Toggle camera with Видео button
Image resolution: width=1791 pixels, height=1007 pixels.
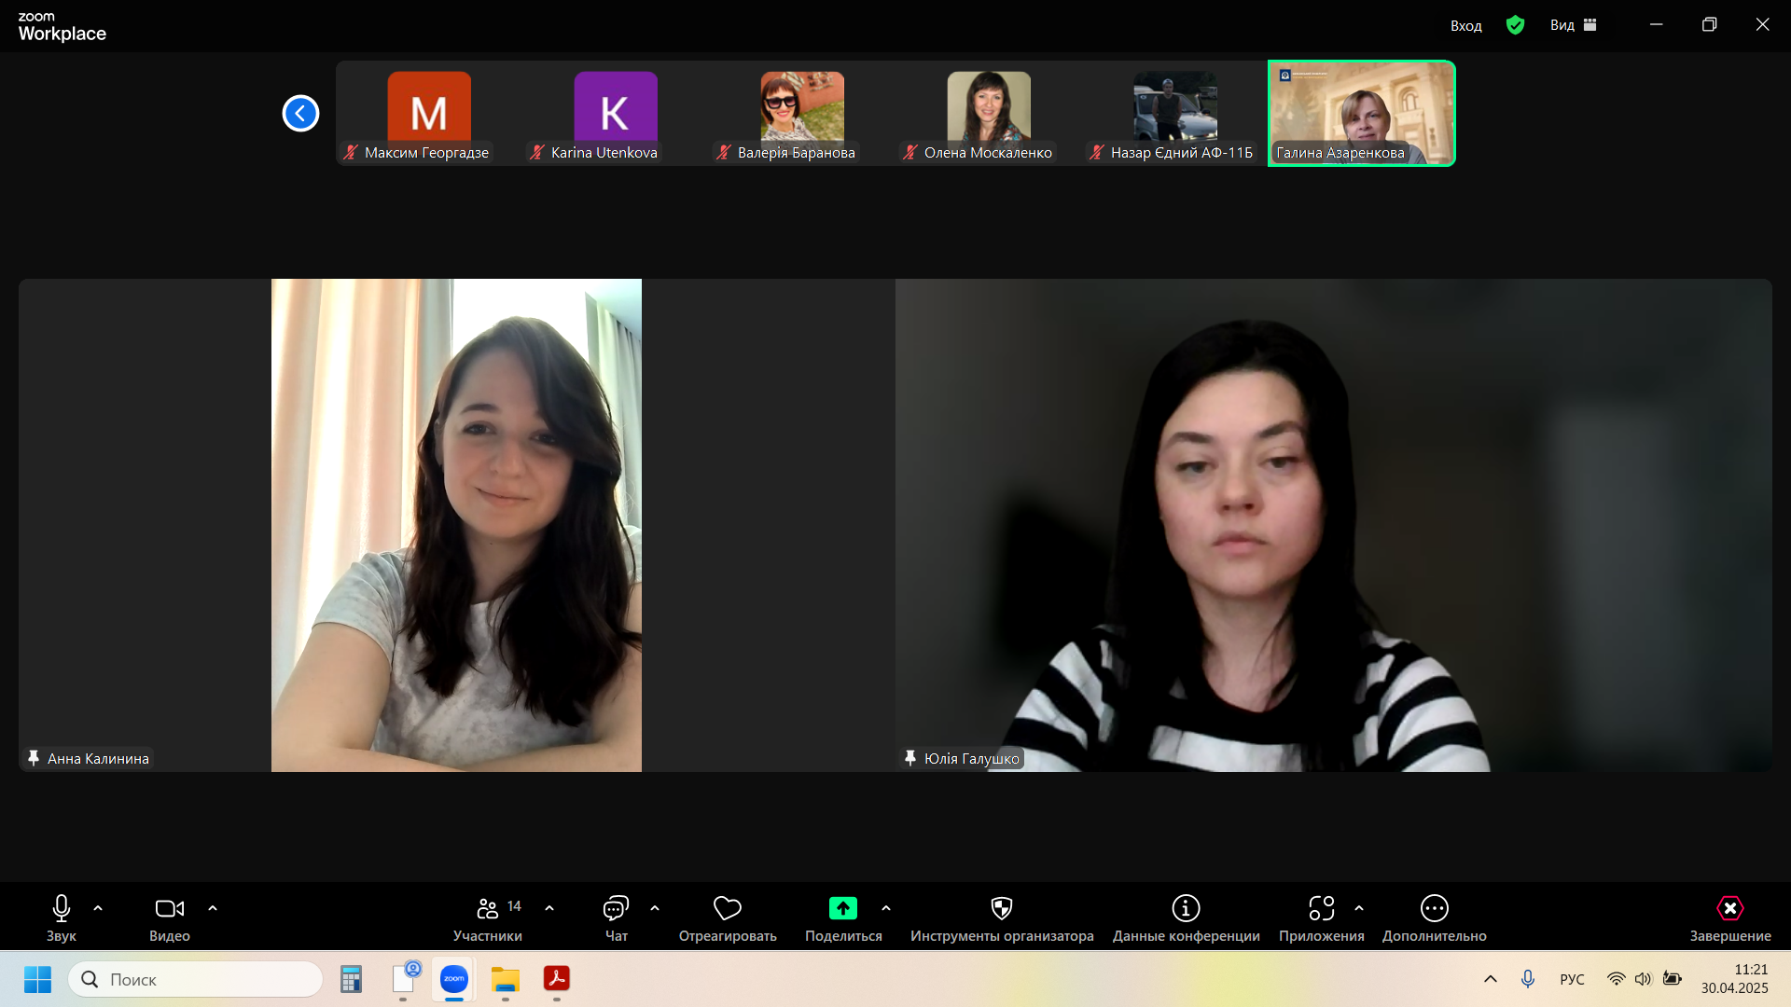(170, 918)
